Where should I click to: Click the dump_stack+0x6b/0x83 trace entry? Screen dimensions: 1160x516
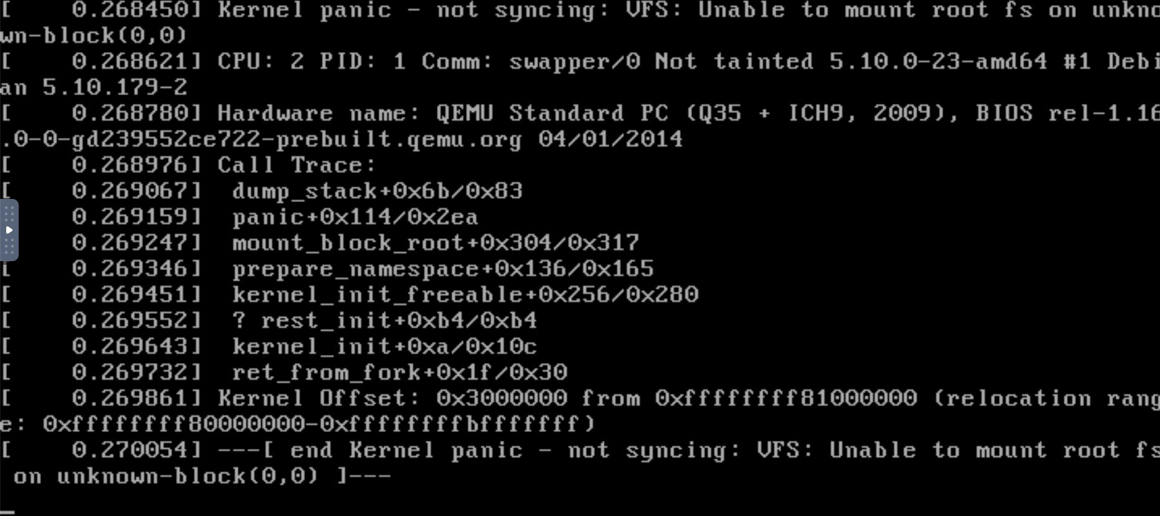[x=377, y=191]
